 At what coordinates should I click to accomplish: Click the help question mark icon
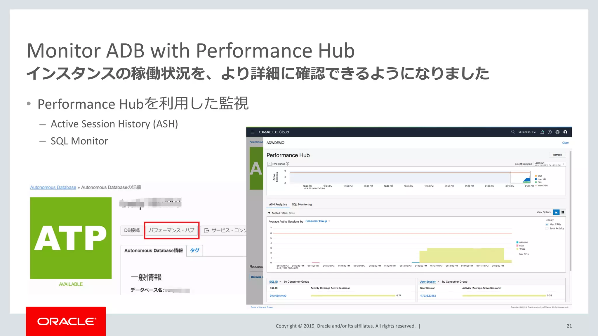click(550, 132)
